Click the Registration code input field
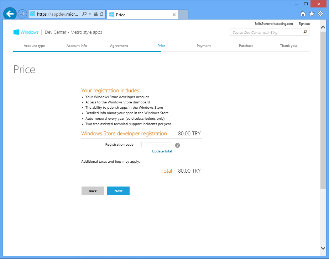The width and height of the screenshot is (329, 259). tap(156, 145)
